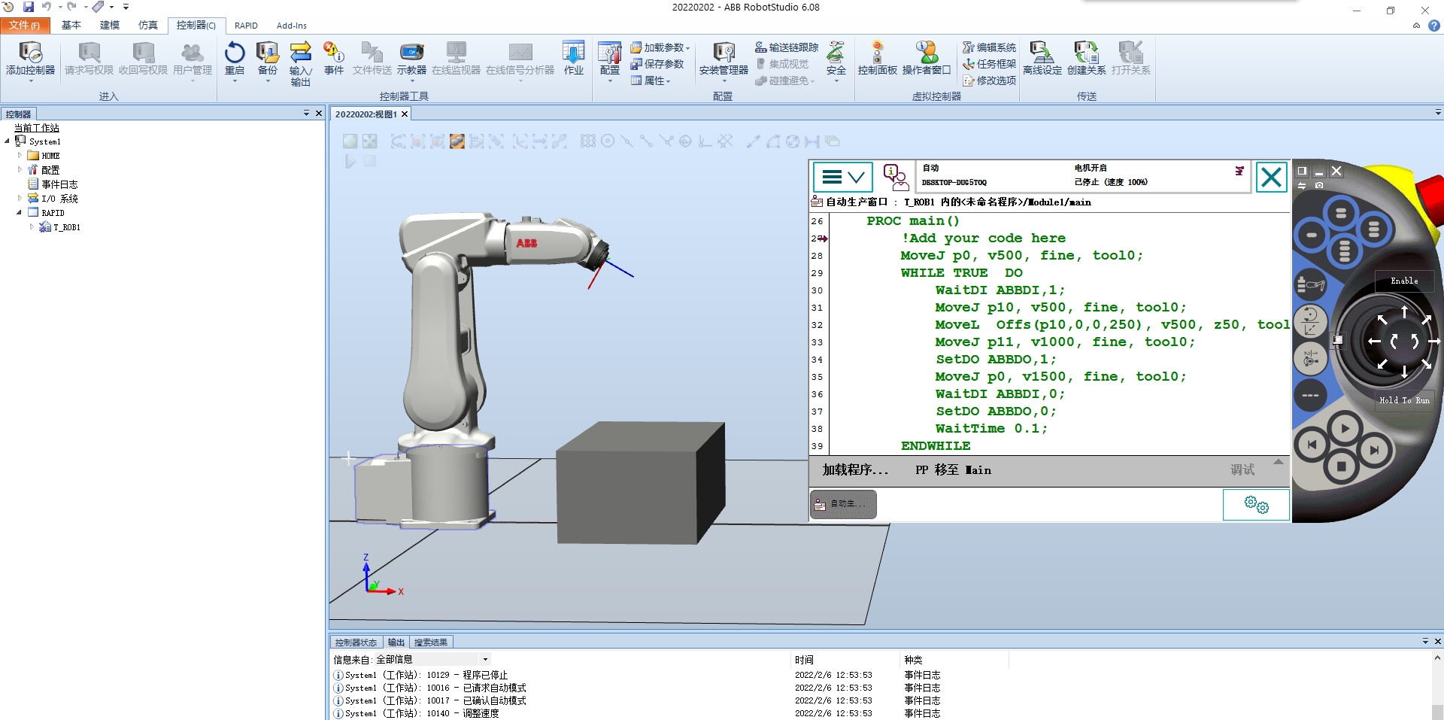Click the pendant axis 1-3/4-6 toggle button
The image size is (1444, 720).
coord(1310,359)
